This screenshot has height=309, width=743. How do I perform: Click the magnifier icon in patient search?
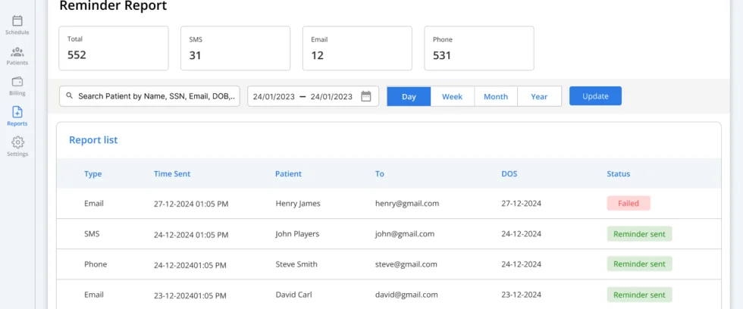(70, 96)
